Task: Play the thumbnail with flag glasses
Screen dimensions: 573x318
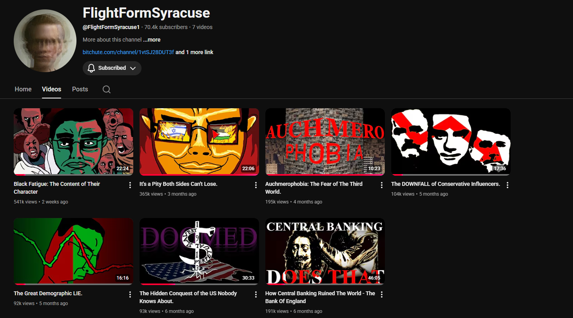Action: 199,142
